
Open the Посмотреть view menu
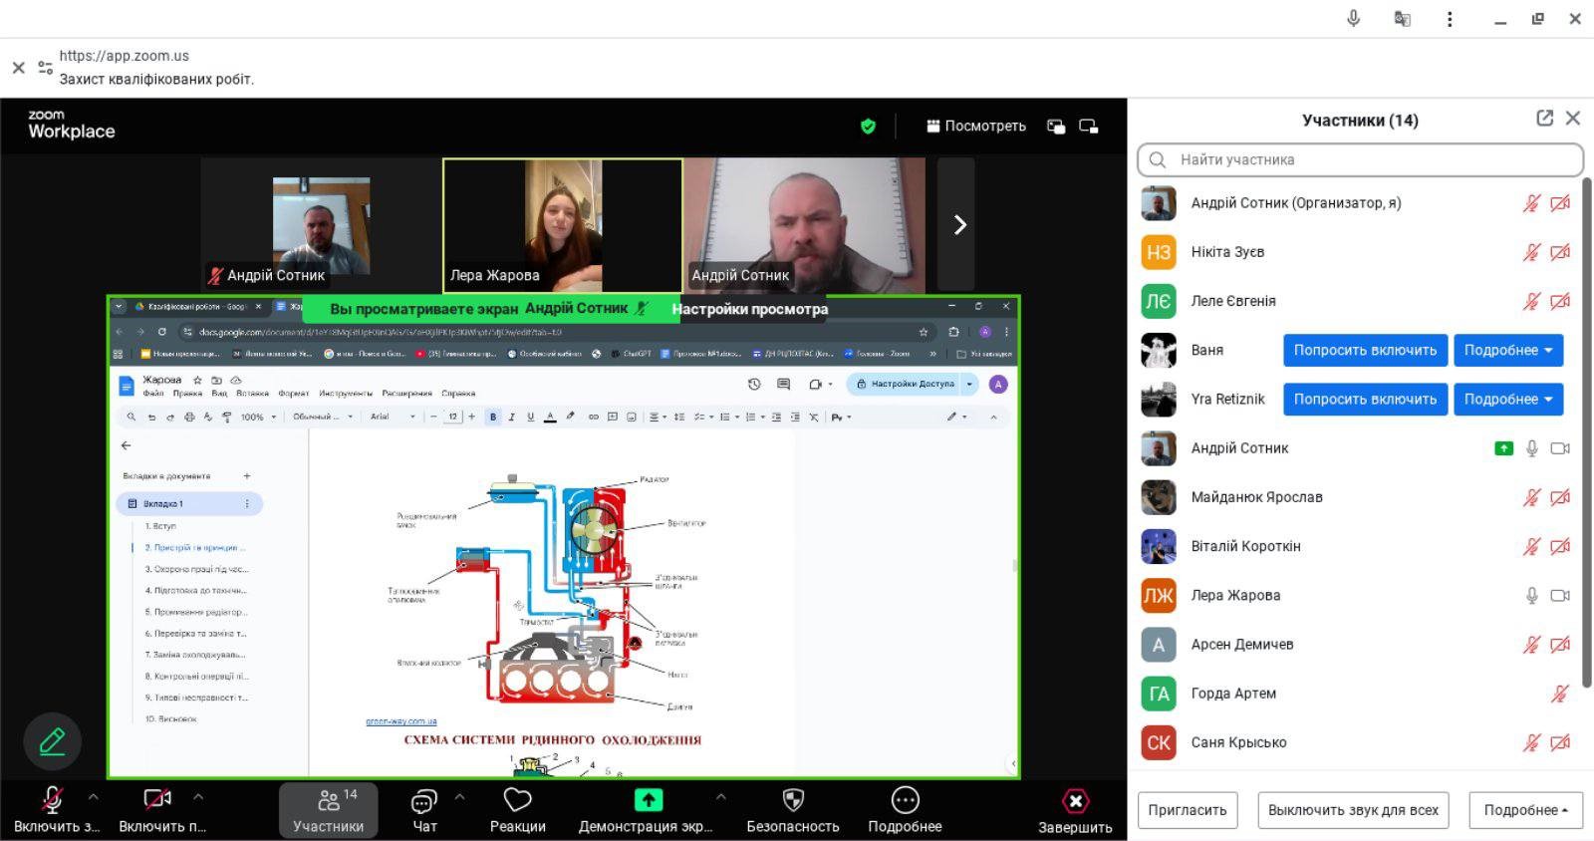coord(975,127)
